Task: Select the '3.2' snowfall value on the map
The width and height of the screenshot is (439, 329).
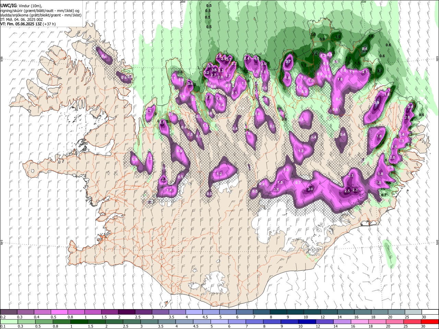Action: [206, 73]
